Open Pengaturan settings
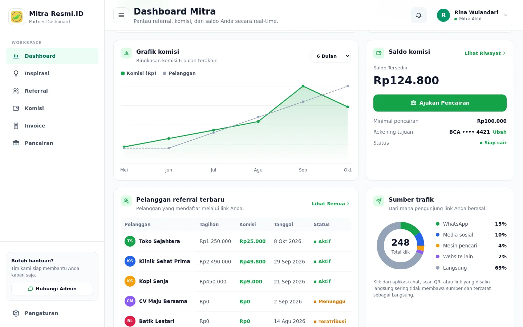This screenshot has height=327, width=523. point(52,313)
